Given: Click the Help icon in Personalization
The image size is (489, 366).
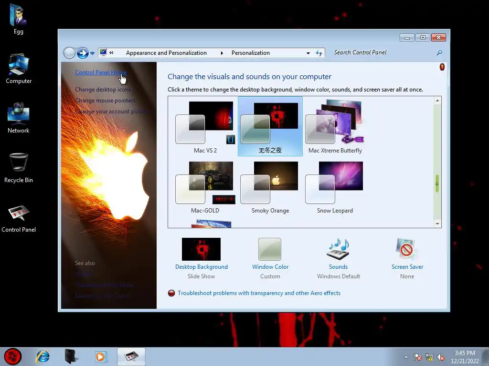Looking at the screenshot, I should [x=442, y=67].
